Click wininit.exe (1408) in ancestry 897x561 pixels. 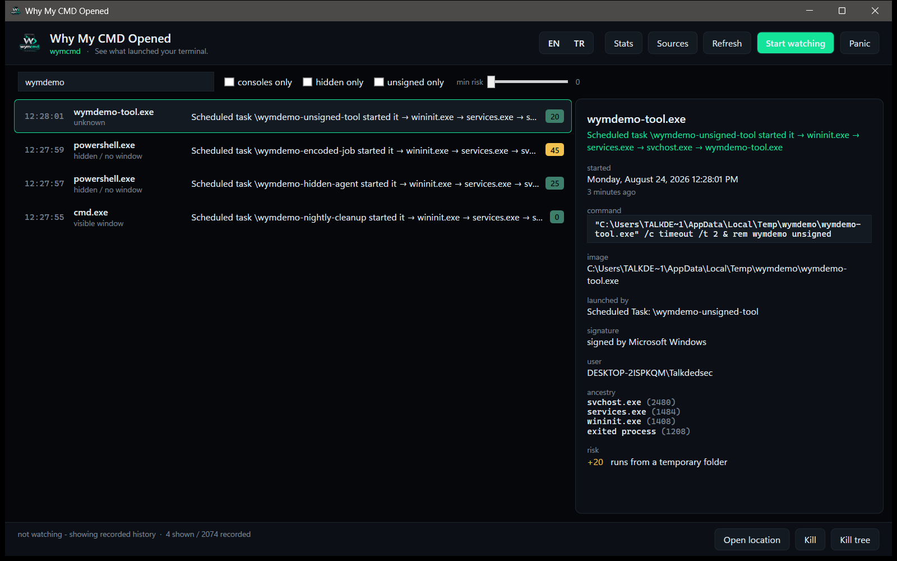click(x=631, y=421)
